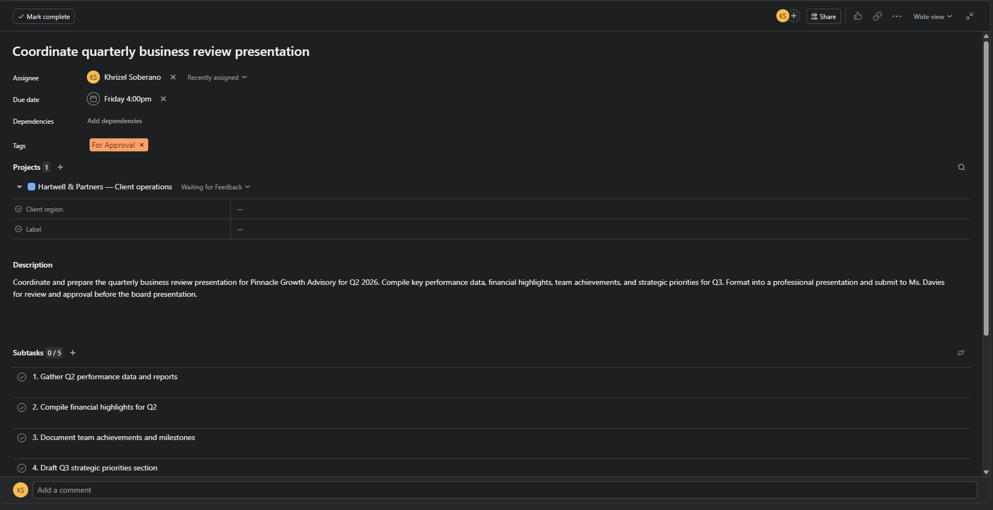Click the Add a comment field
This screenshot has width=993, height=510.
tap(504, 490)
